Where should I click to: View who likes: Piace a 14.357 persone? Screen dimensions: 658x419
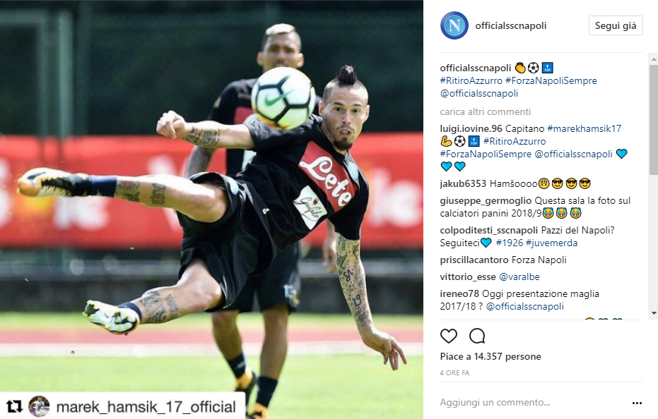(x=490, y=356)
